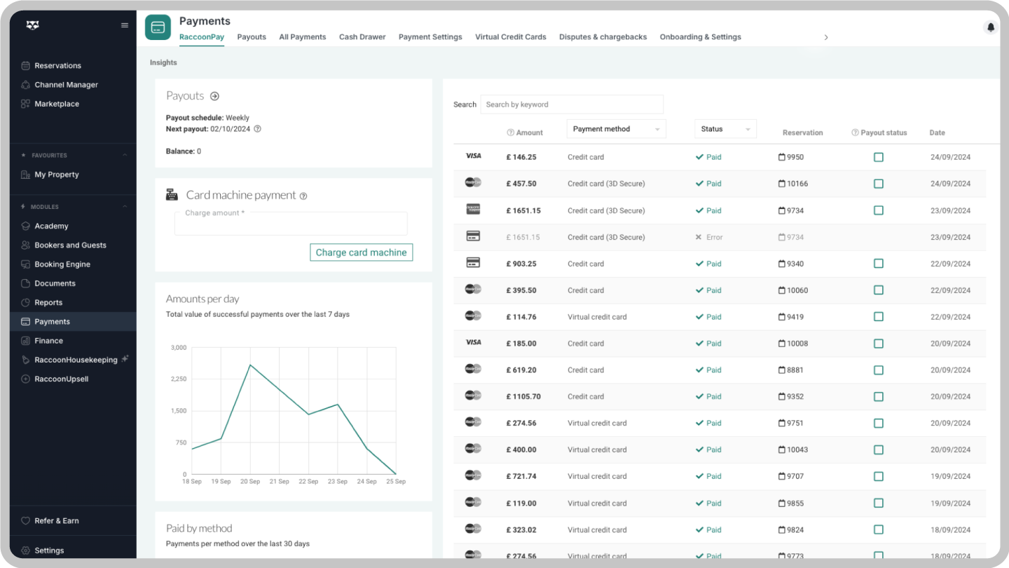Open the Disputes & chargebacks tab
Image resolution: width=1009 pixels, height=568 pixels.
click(x=603, y=37)
